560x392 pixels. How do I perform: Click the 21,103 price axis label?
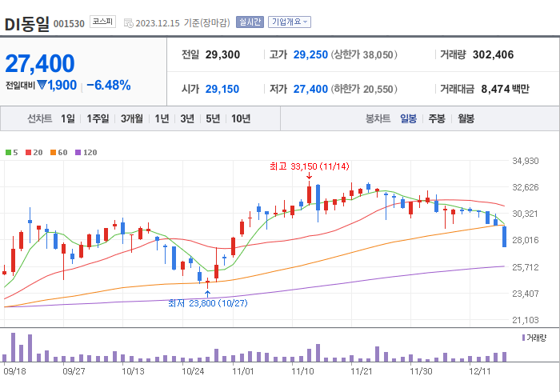[x=526, y=320]
